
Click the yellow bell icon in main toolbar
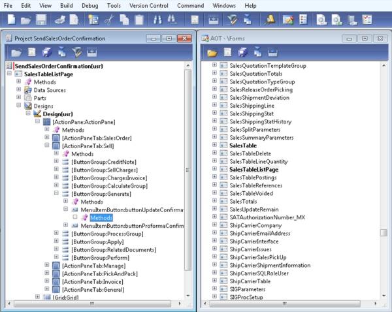(271, 21)
